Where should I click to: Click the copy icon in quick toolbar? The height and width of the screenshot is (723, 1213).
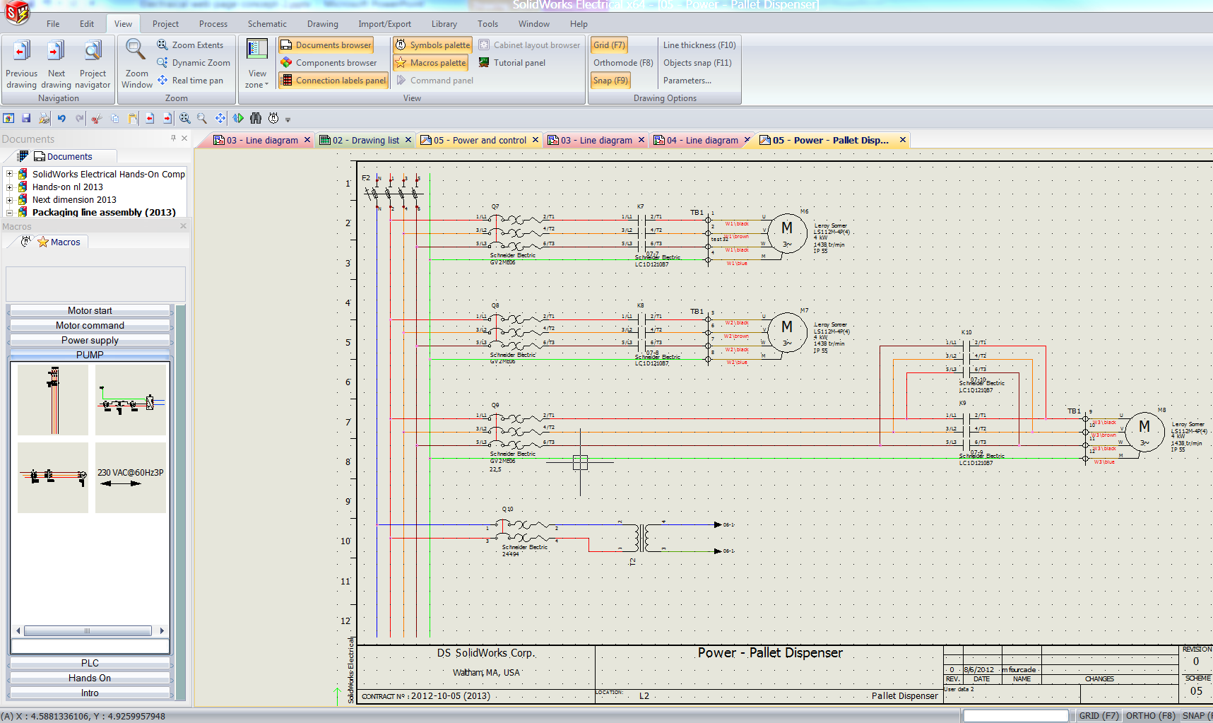114,118
